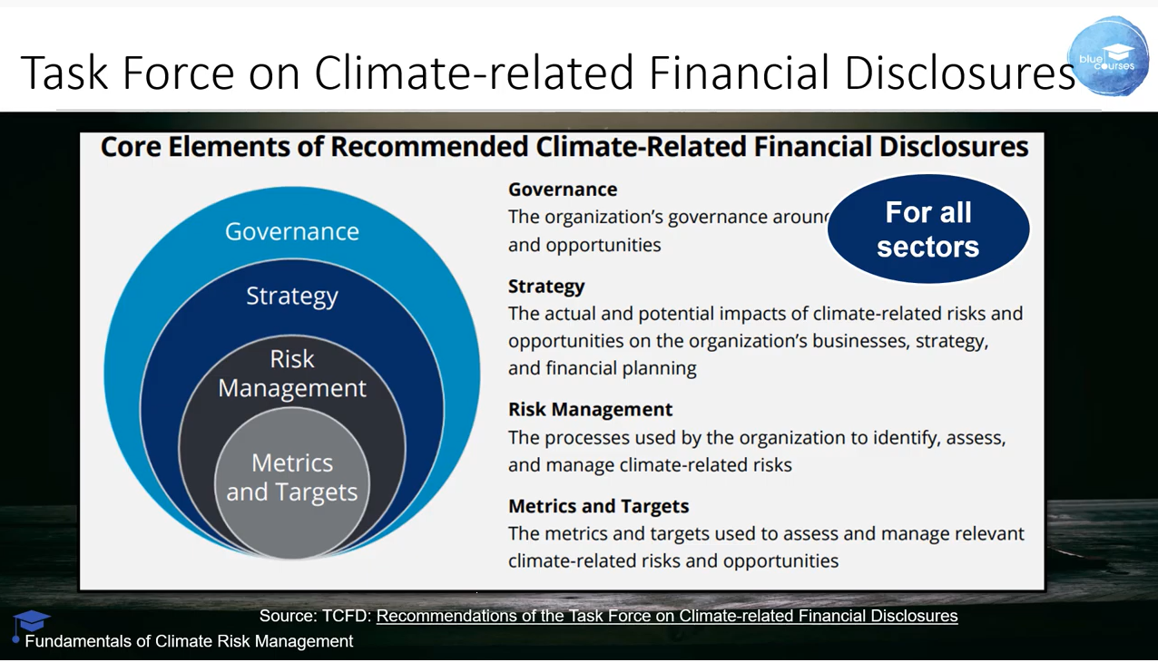Viewport: 1158px width, 662px height.
Task: Click the "Source: TCFD:" label
Action: tap(316, 616)
